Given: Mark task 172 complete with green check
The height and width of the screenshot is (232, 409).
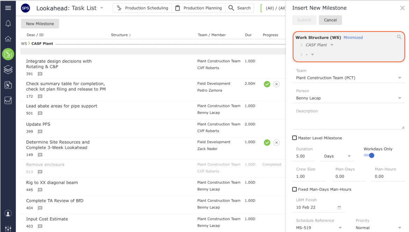Looking at the screenshot, I should click(x=267, y=84).
